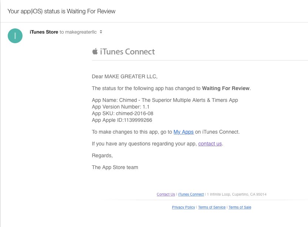
Task: Click the bold 'Waiting For Review' status text
Action: 226,88
